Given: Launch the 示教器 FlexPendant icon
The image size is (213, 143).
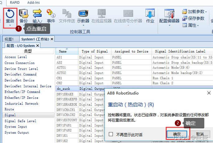Looking at the screenshot, I should [83, 13].
